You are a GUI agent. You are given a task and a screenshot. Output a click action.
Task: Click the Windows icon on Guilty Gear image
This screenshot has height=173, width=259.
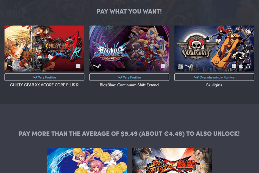(x=78, y=66)
